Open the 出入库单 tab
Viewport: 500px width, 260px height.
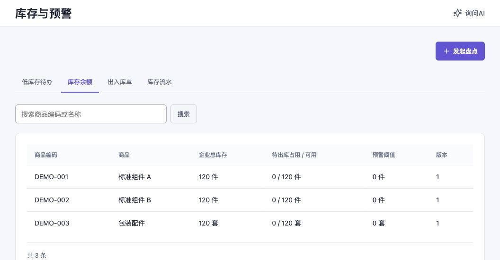(120, 82)
